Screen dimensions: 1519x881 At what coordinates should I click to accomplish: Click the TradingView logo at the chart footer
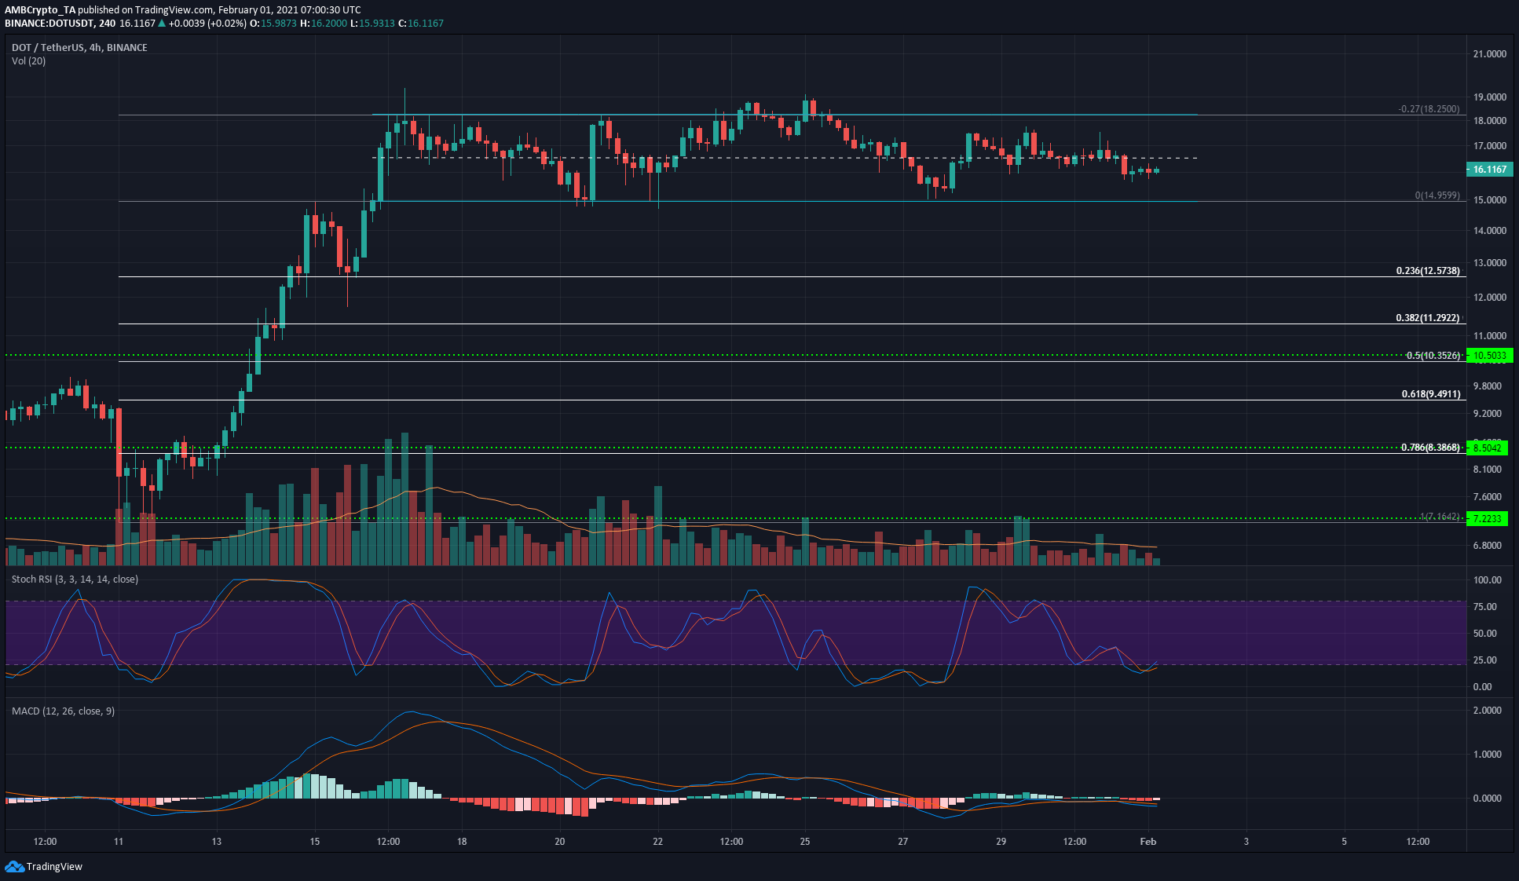point(44,866)
